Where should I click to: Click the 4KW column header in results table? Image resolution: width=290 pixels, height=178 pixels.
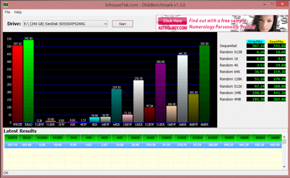point(104,138)
